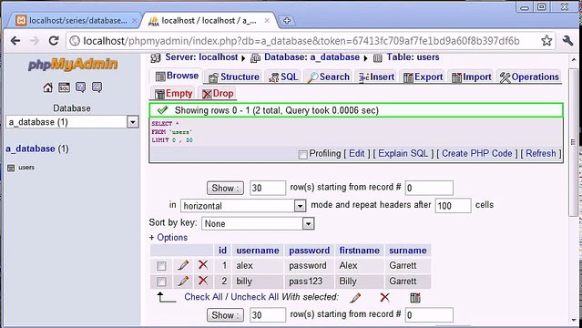Close the phpMyAdmin localhost tab

click(267, 21)
